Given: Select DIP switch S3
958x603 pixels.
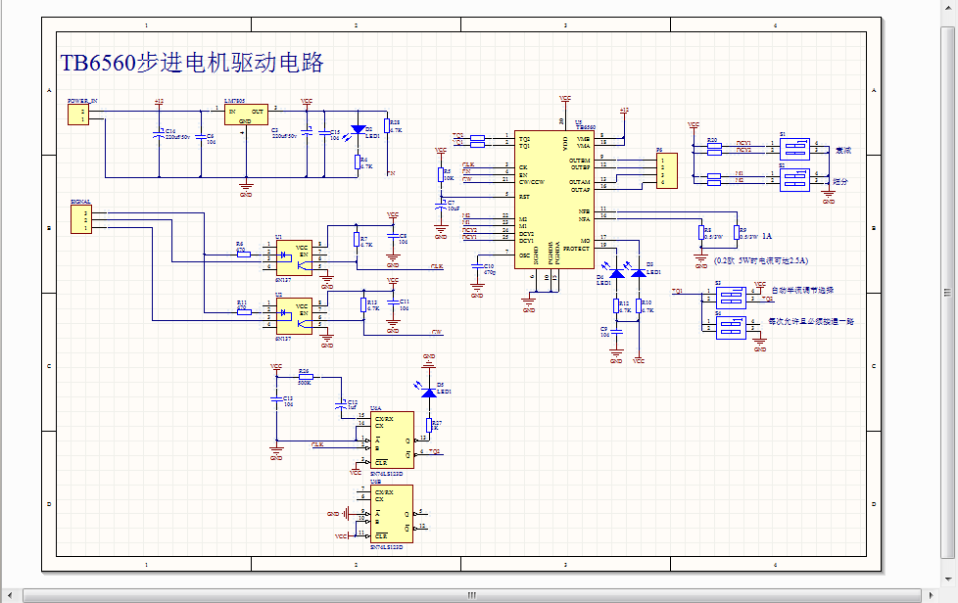Looking at the screenshot, I should [732, 298].
